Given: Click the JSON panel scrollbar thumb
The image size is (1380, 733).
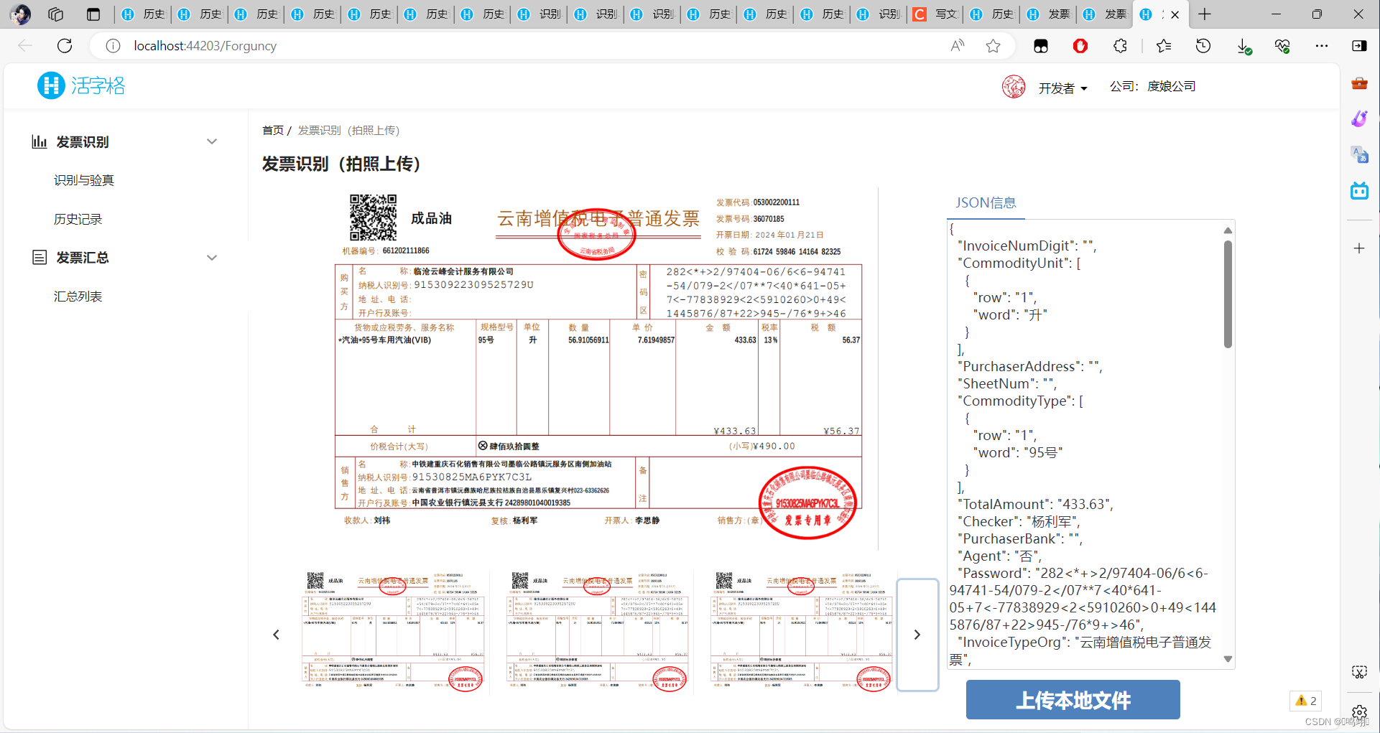Looking at the screenshot, I should [x=1228, y=294].
